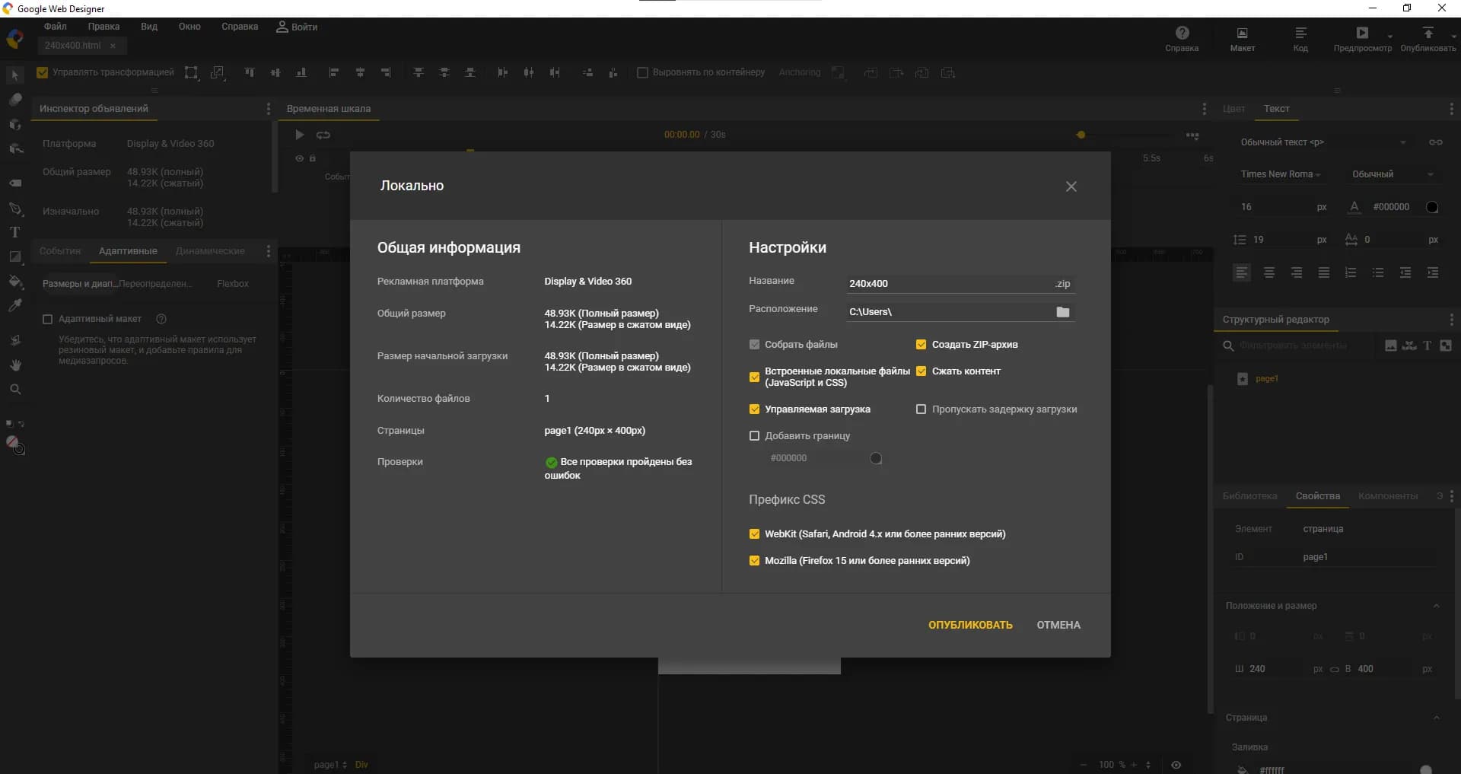
Task: Switch to the События tab
Action: 60,251
